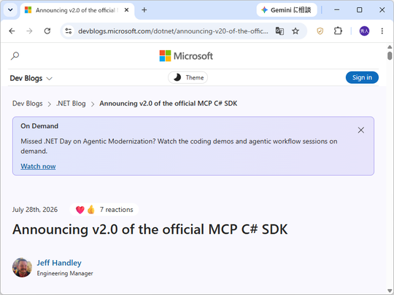394x295 pixels.
Task: Toggle the dark Theme switch
Action: [188, 77]
